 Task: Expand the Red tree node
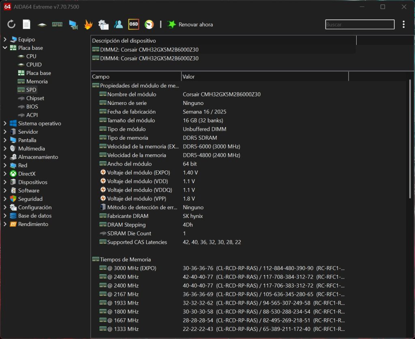point(5,165)
